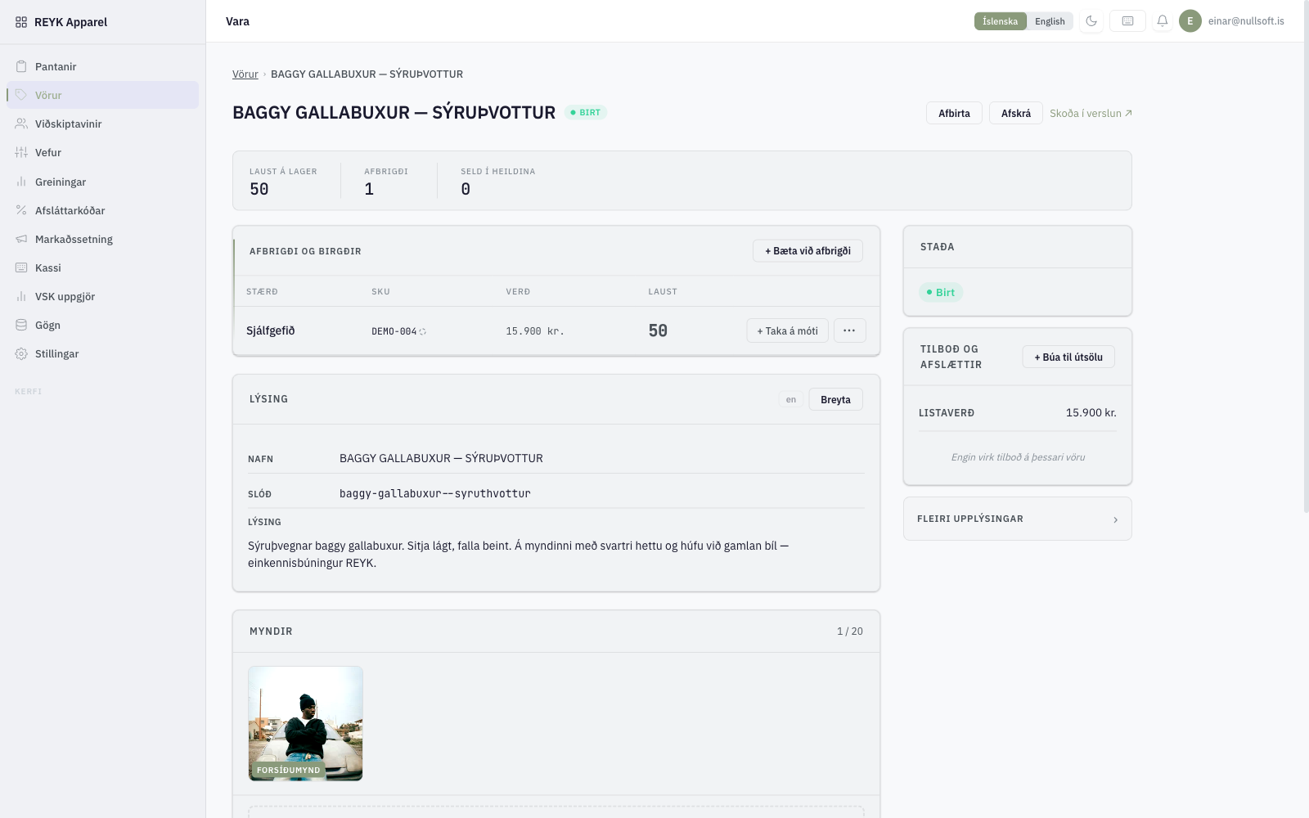This screenshot has height=818, width=1309.
Task: Click the Laust á lager value 50
Action: pos(259,189)
